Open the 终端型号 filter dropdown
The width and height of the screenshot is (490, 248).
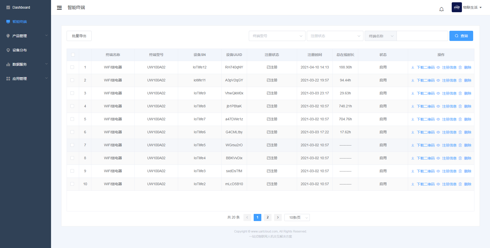[x=277, y=36]
